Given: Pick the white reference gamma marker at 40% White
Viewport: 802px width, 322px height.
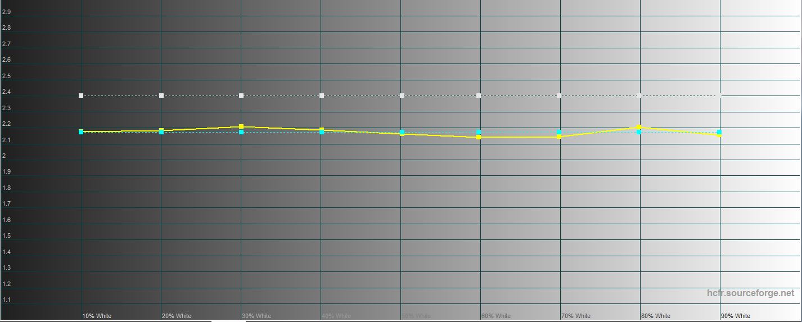Looking at the screenshot, I should pyautogui.click(x=322, y=96).
